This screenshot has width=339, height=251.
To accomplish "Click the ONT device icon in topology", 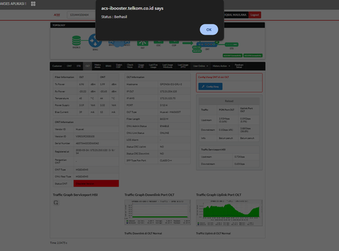I will click(x=207, y=45).
